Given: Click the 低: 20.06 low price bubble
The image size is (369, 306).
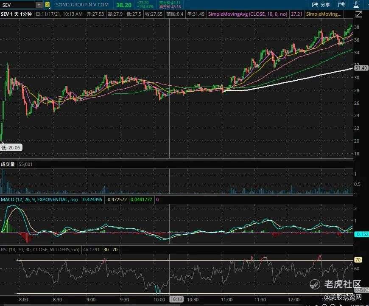Looking at the screenshot, I should (11, 148).
